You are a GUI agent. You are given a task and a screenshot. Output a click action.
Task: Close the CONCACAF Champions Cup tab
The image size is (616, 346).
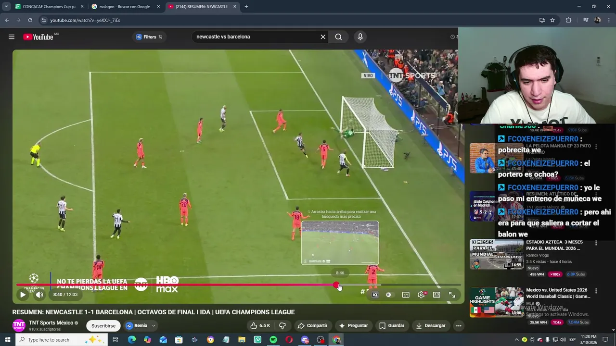tap(82, 7)
